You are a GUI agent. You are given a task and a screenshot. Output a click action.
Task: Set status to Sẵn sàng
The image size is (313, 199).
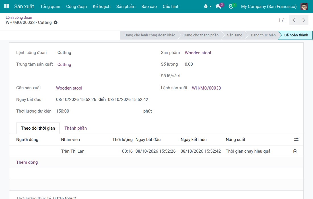click(x=234, y=35)
